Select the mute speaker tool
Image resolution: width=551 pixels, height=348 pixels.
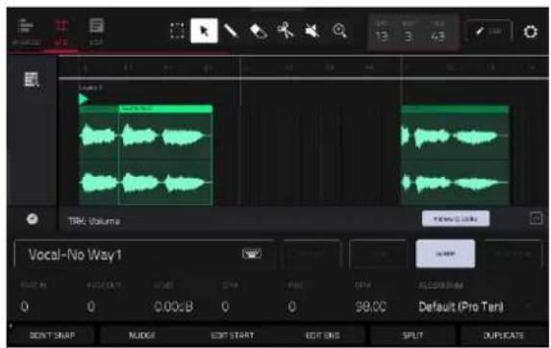[313, 32]
